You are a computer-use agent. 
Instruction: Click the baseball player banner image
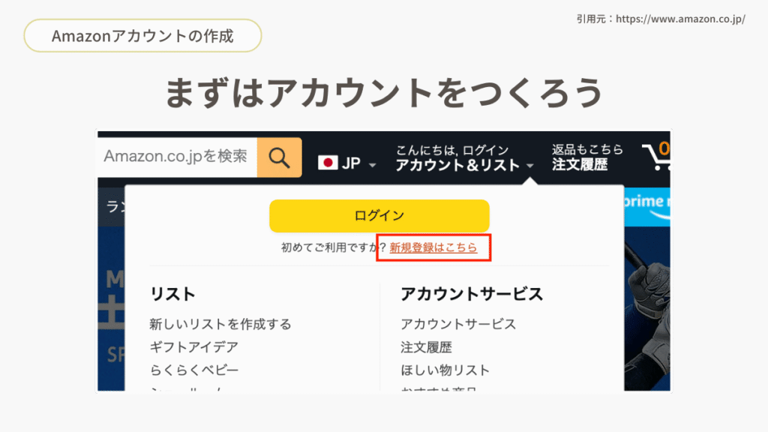[647, 308]
